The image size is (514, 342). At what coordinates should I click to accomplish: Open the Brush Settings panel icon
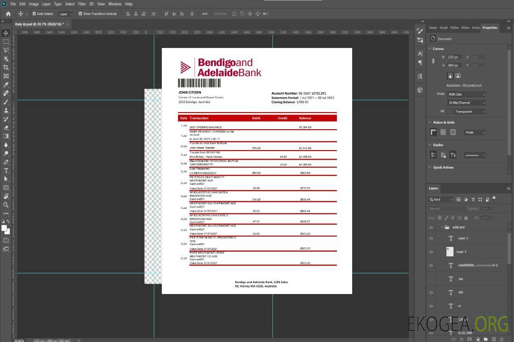pyautogui.click(x=420, y=31)
